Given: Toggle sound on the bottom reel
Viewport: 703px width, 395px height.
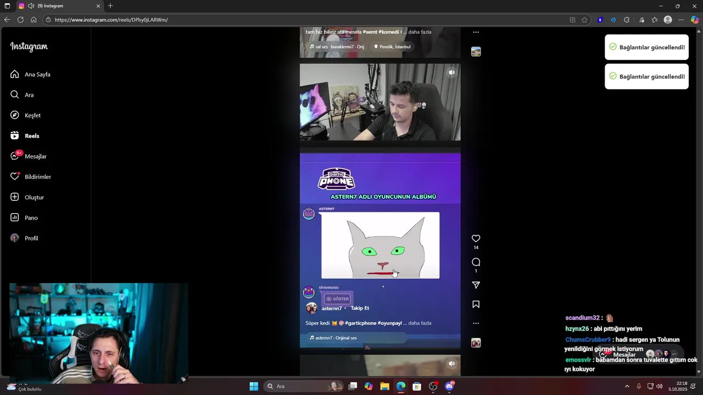Looking at the screenshot, I should point(451,363).
